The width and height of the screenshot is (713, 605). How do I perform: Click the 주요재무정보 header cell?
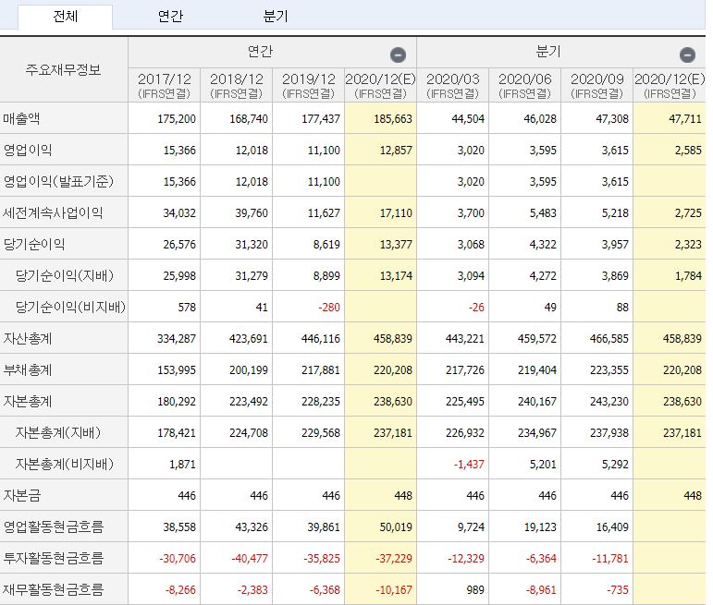click(x=64, y=69)
